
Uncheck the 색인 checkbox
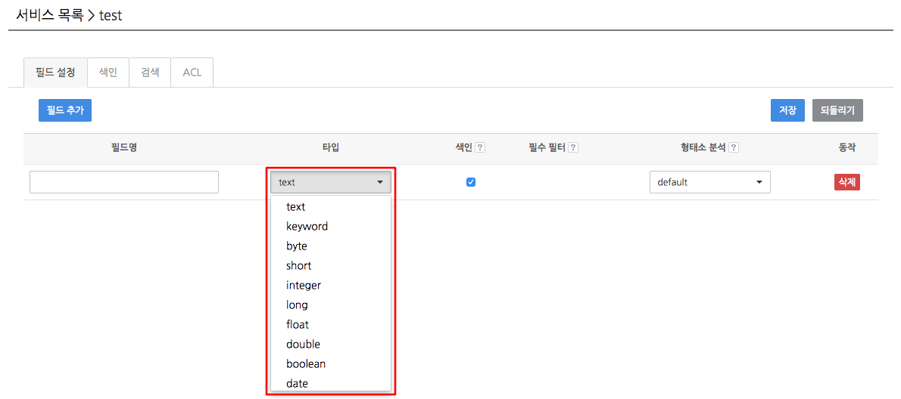(x=471, y=182)
